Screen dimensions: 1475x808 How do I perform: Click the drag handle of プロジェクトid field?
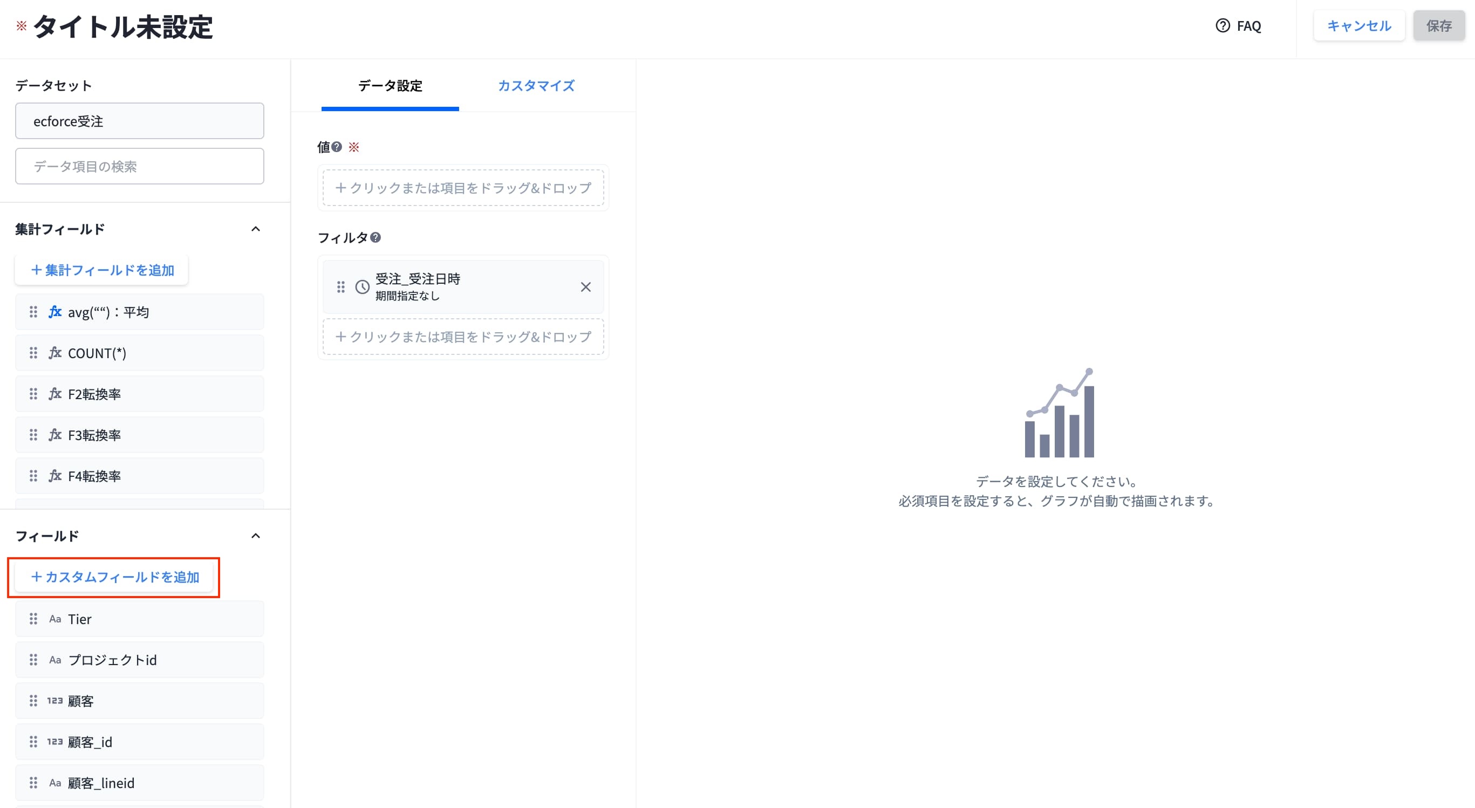(33, 660)
